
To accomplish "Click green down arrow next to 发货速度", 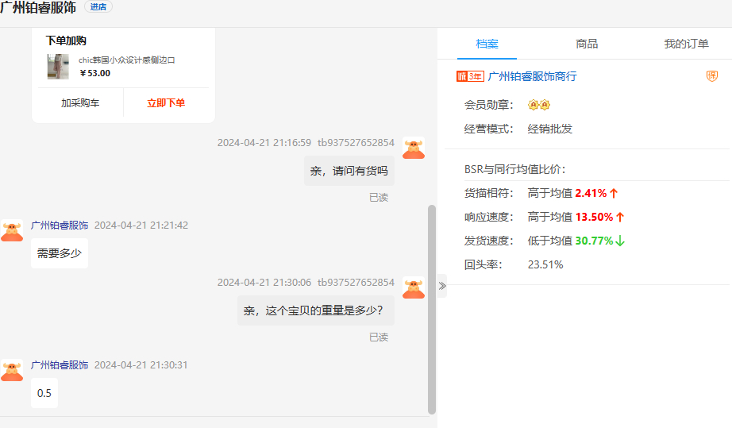I will coord(620,241).
